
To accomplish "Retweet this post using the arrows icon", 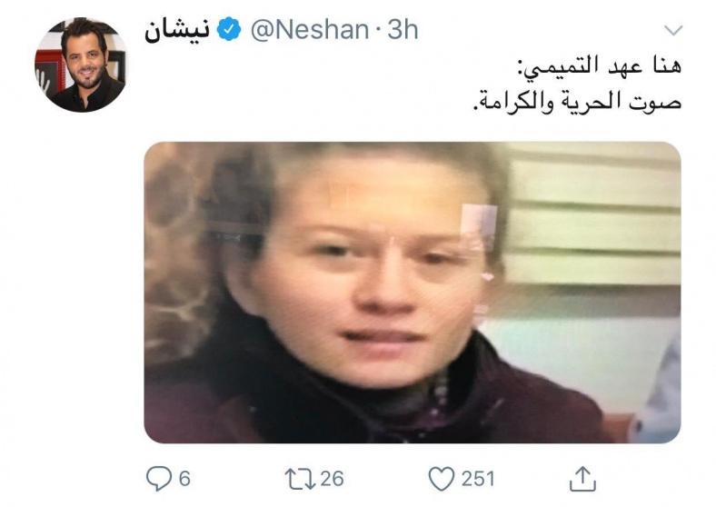I will 300,479.
